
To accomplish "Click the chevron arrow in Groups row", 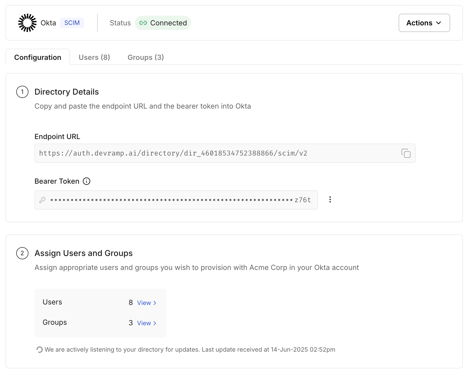I will point(155,323).
